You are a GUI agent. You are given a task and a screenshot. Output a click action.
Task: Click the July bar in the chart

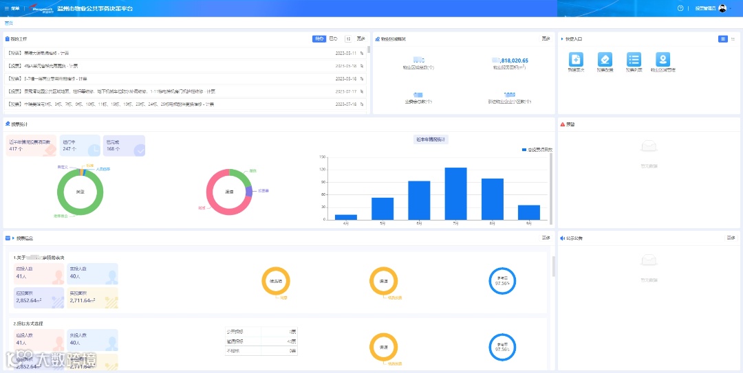point(455,194)
